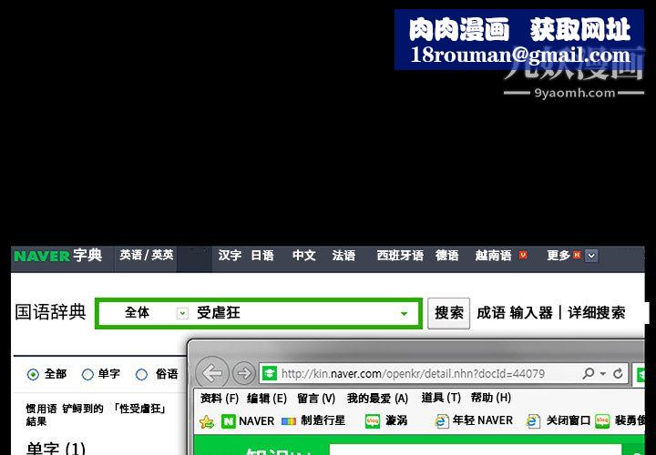
Task: Click the browser forward arrow button
Action: coord(243,373)
